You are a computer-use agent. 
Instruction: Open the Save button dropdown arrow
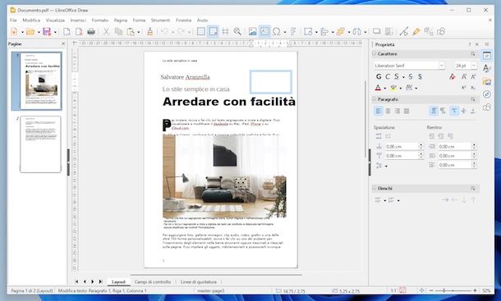tap(55, 32)
